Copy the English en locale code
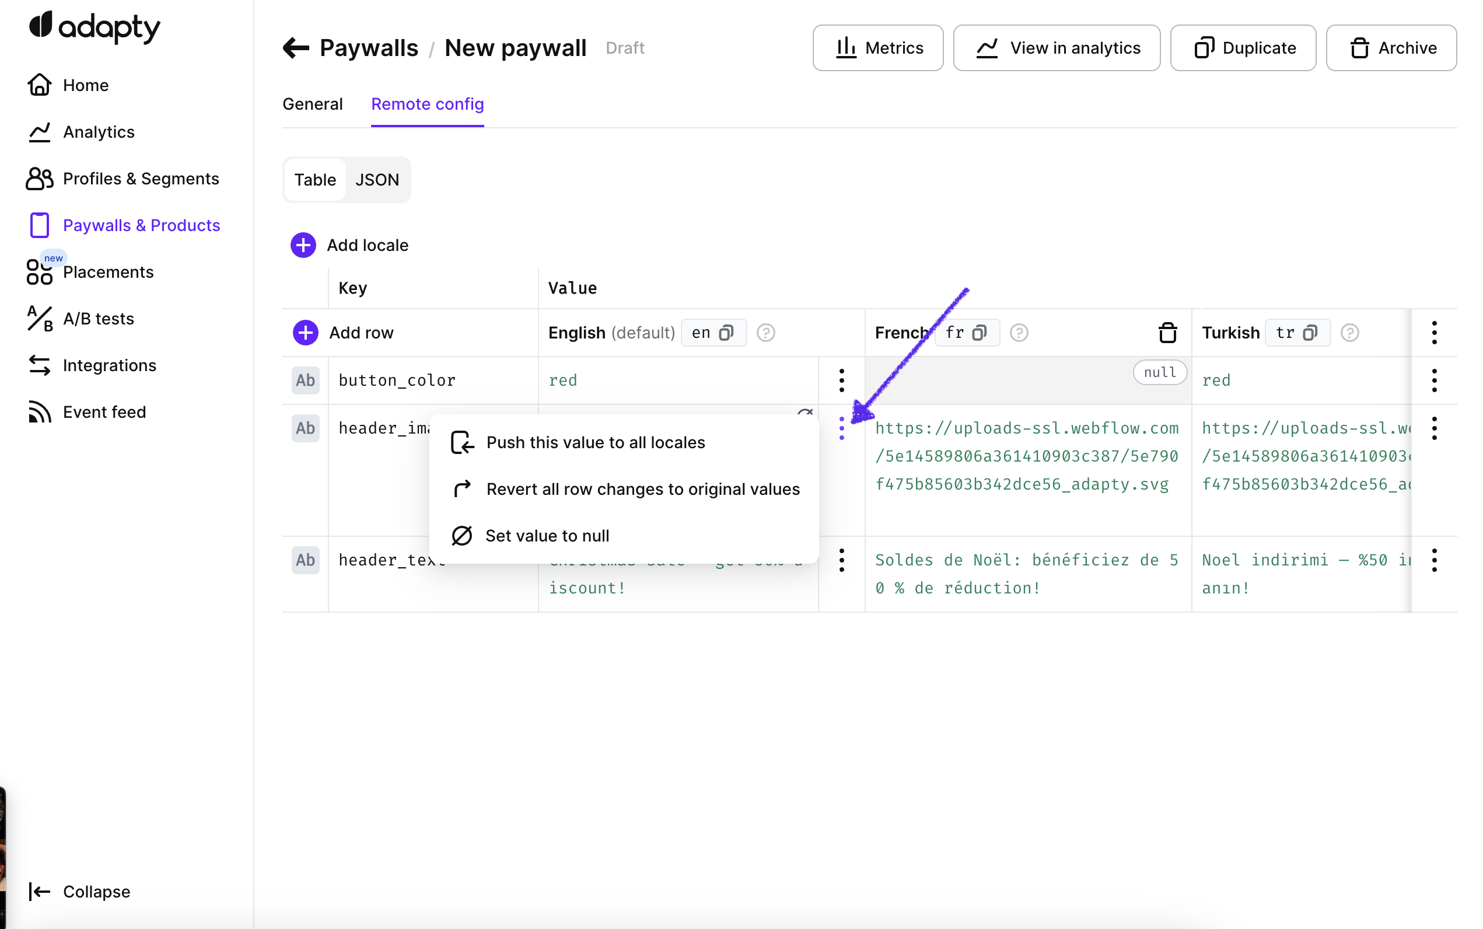 click(x=726, y=333)
